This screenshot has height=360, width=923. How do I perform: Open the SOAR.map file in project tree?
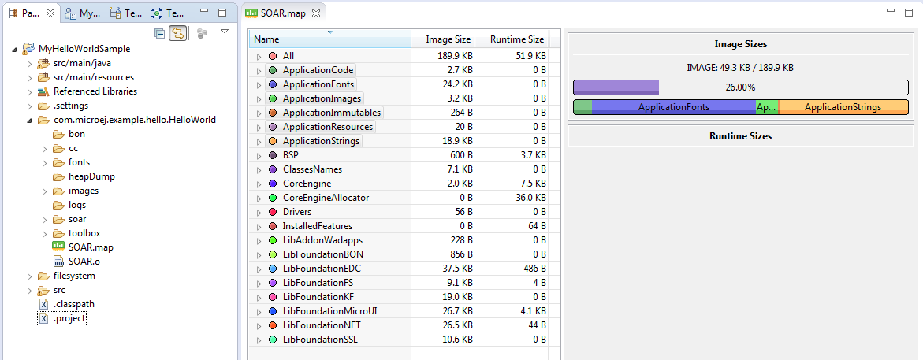[x=91, y=247]
